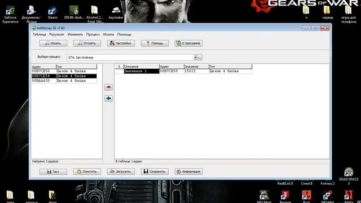The height and width of the screenshot is (203, 361).
Task: Open the Информация button
Action: point(188,171)
